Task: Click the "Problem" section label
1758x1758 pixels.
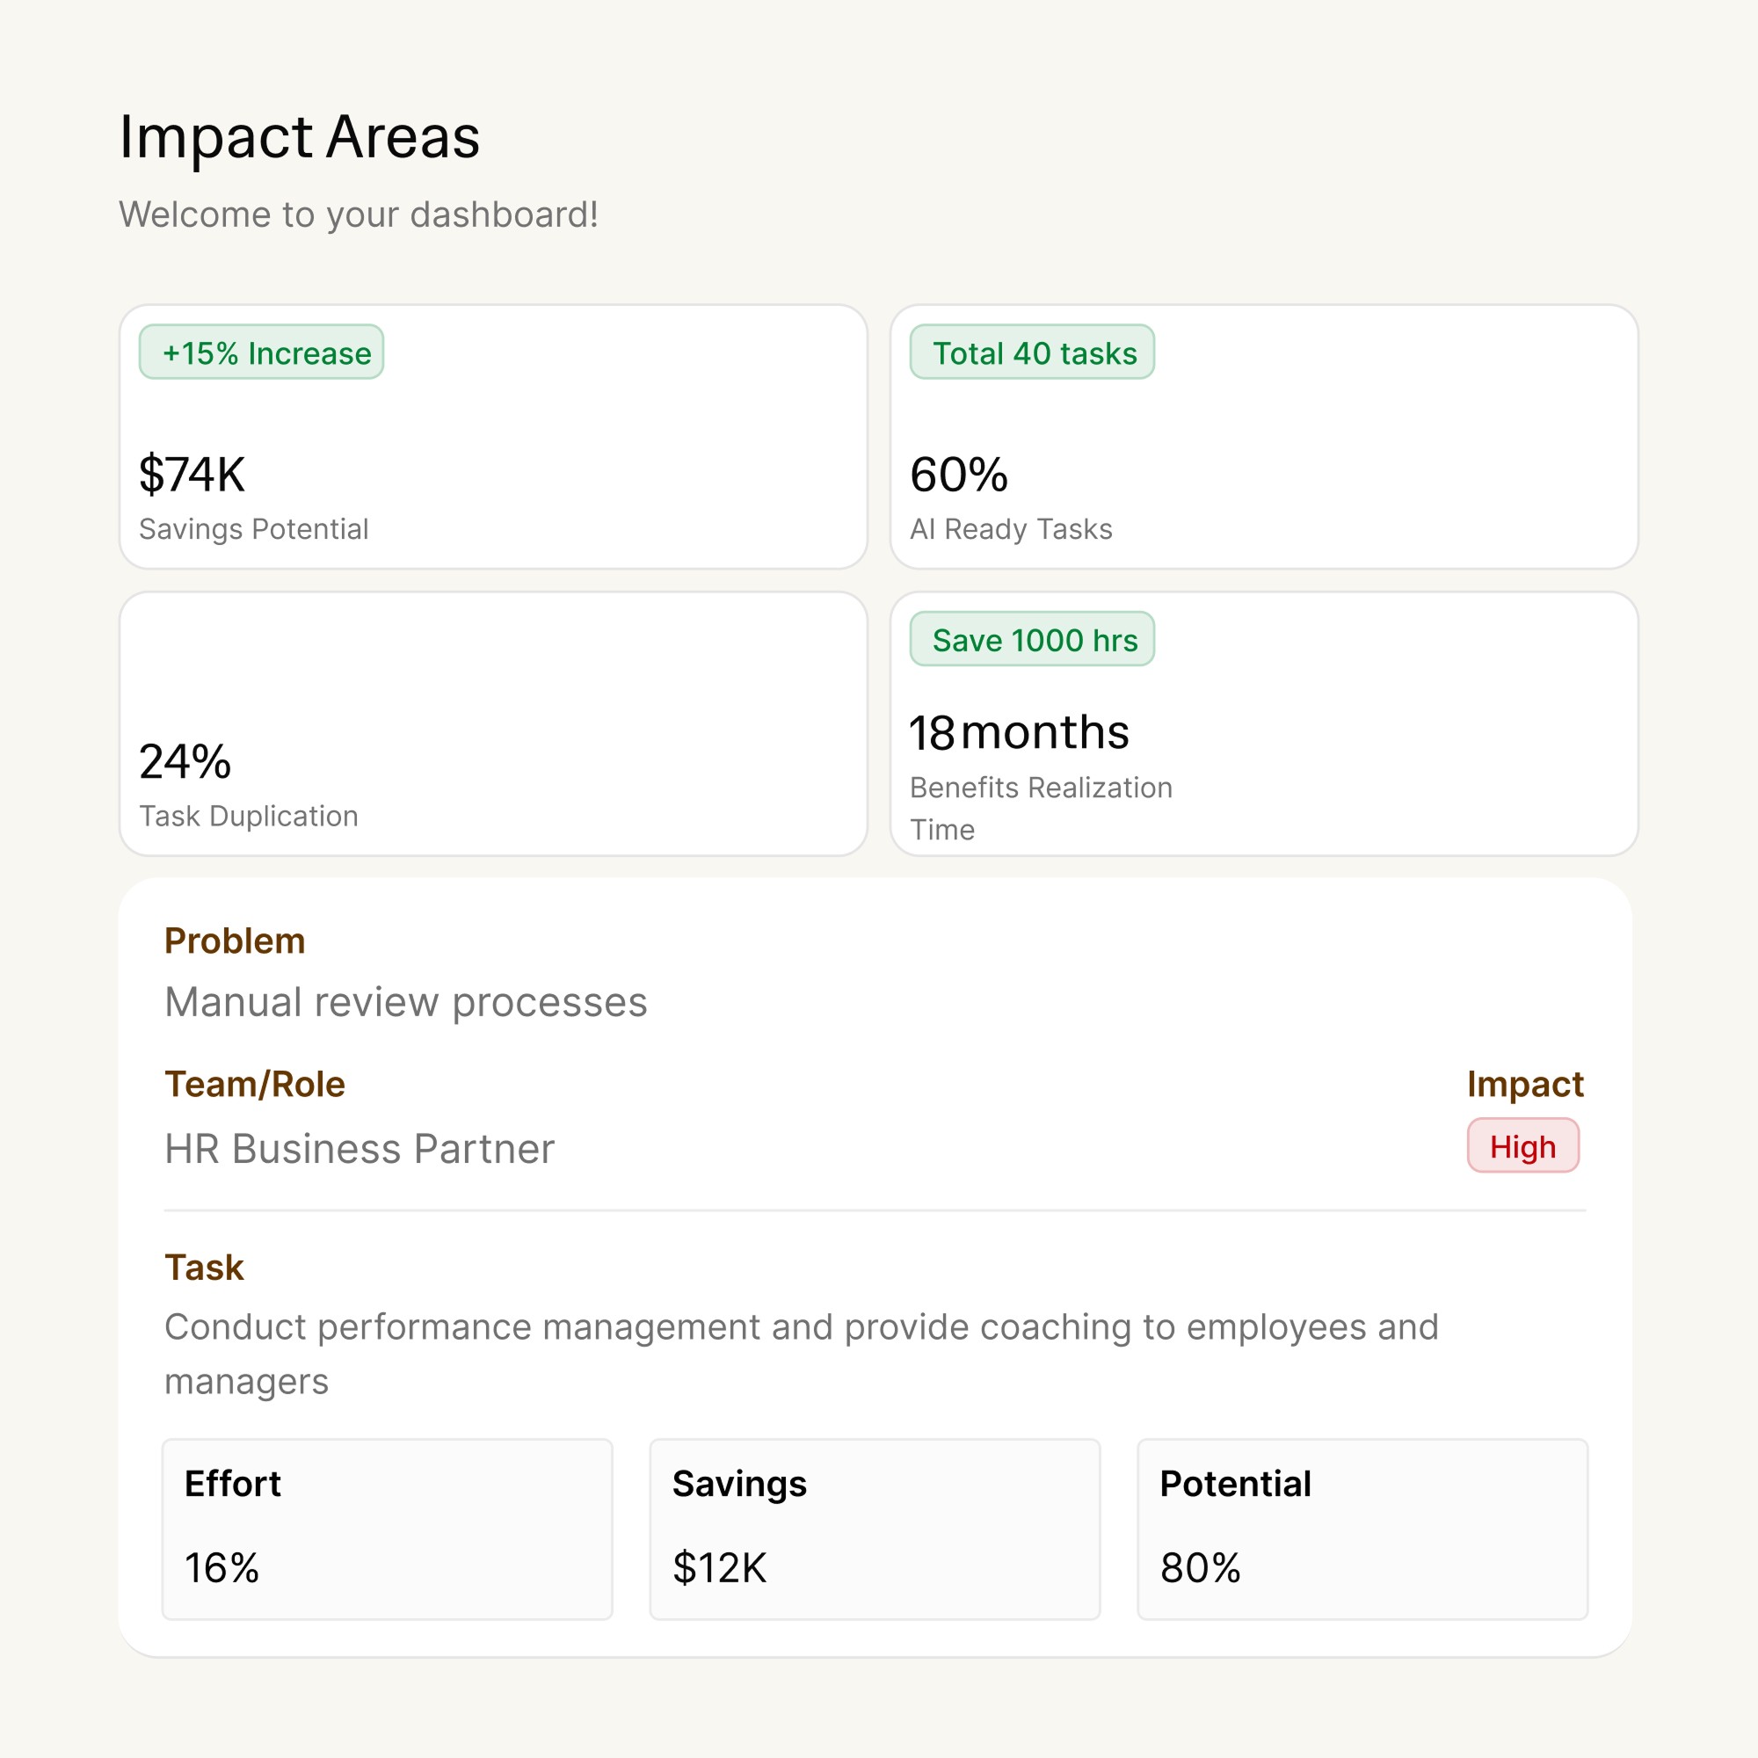Action: (x=235, y=941)
